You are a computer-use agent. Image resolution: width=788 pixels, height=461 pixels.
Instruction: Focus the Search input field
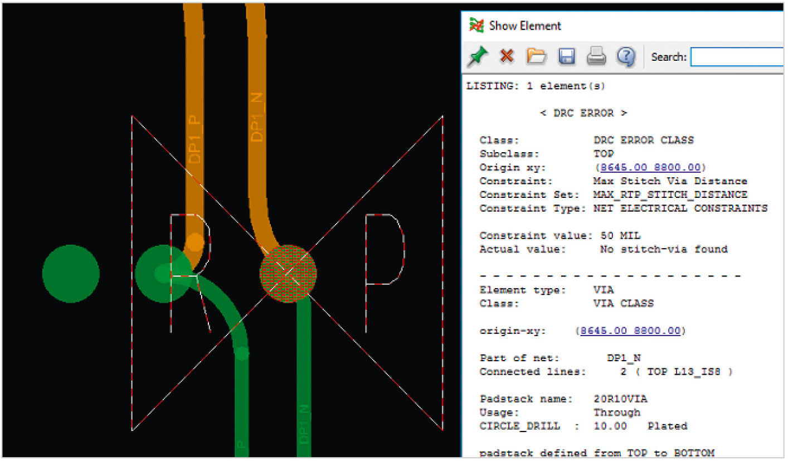point(736,57)
